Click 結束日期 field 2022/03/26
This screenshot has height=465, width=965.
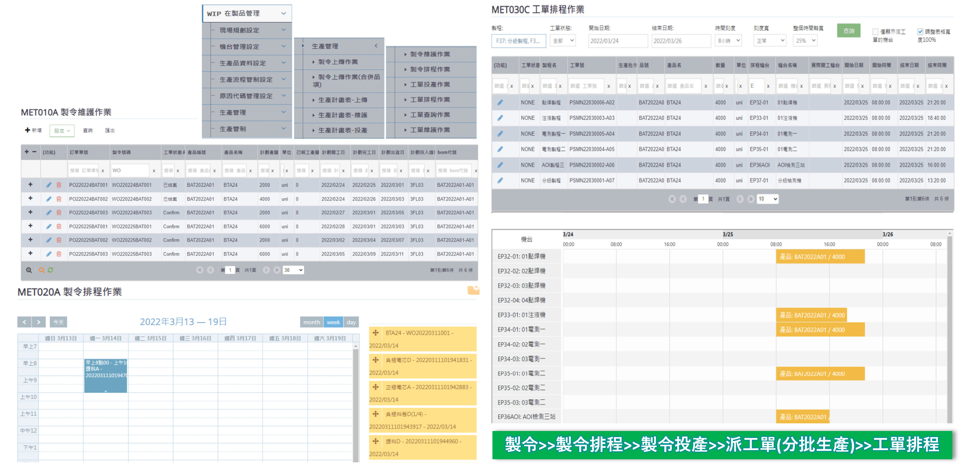pyautogui.click(x=681, y=41)
